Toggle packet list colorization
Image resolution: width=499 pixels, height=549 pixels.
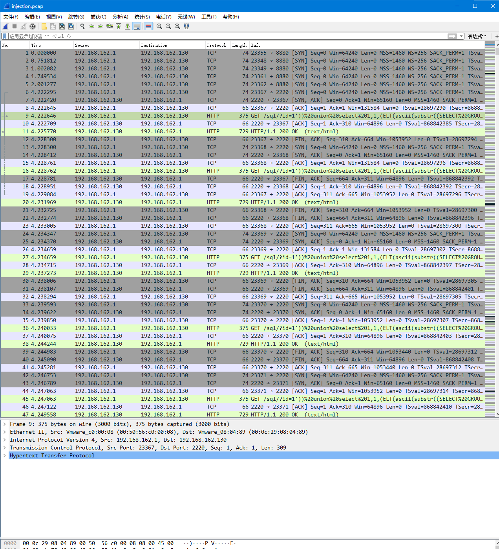[x=148, y=26]
